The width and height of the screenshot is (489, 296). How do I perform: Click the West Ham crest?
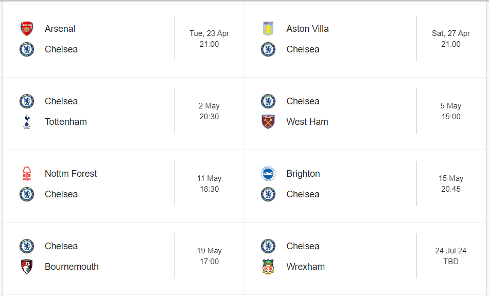(268, 122)
